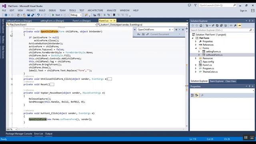
Task: Open the Error List tab
Action: [x=38, y=134]
